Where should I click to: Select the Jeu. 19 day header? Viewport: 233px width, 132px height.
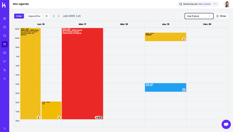[x=166, y=24]
